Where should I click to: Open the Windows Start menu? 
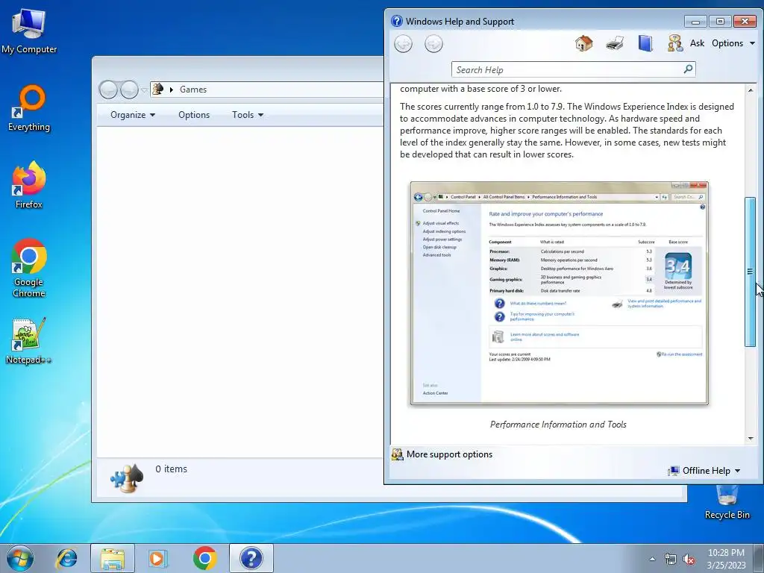(20, 558)
